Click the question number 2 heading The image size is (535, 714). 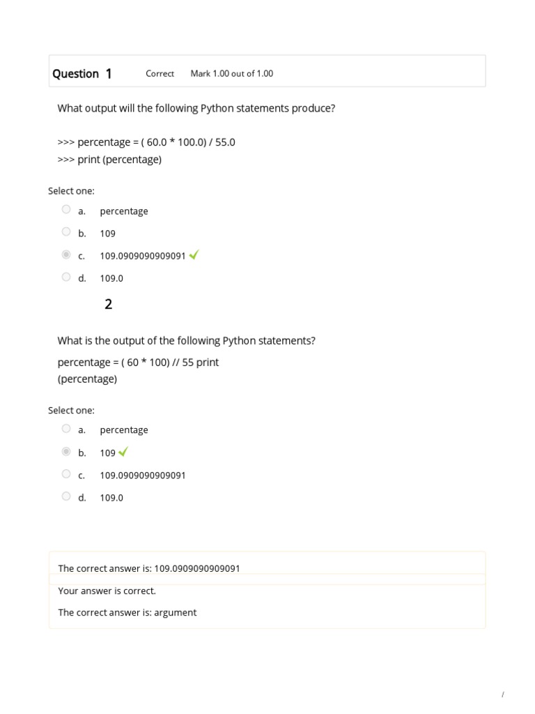click(108, 304)
